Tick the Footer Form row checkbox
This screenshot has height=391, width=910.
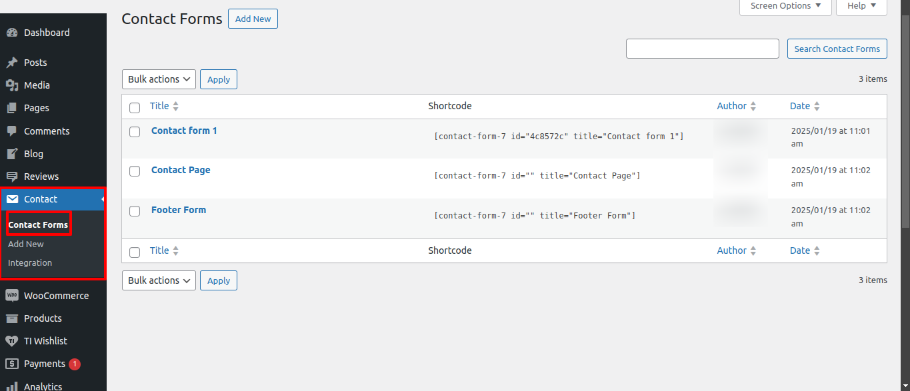pyautogui.click(x=135, y=211)
